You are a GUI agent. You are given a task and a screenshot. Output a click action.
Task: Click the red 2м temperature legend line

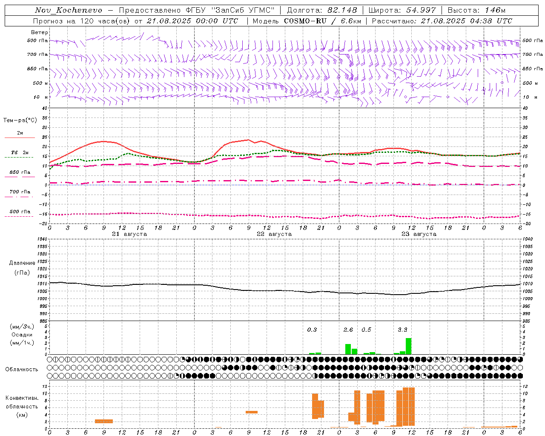[x=20, y=138]
